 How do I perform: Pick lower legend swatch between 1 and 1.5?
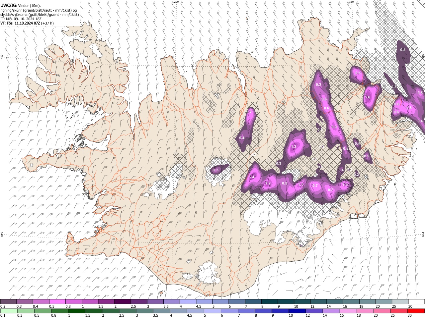[x=77, y=311]
